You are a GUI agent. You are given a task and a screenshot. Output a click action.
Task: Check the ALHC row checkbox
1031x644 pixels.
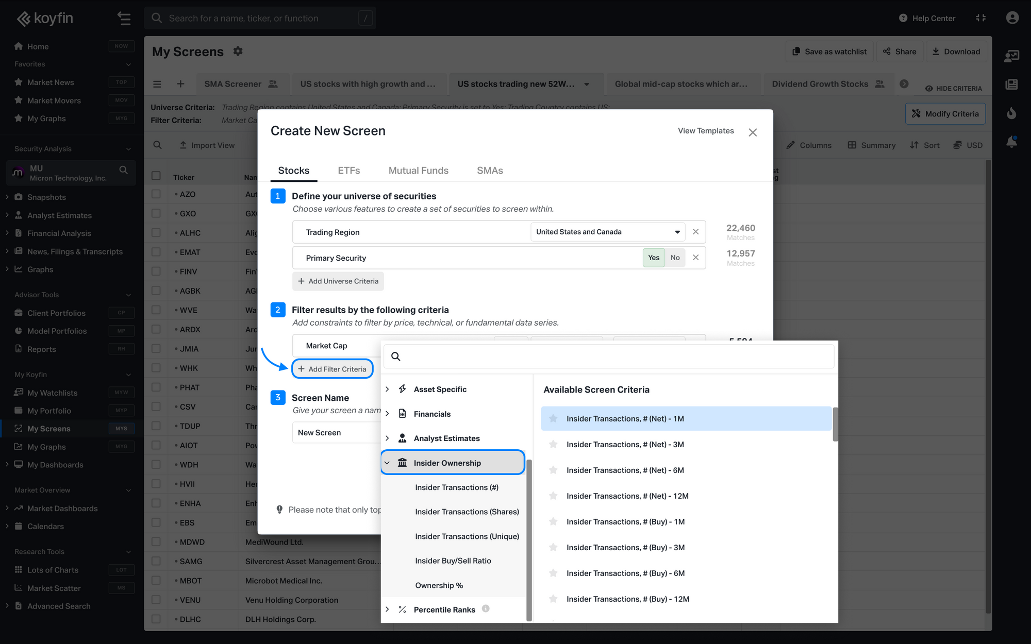tap(156, 233)
